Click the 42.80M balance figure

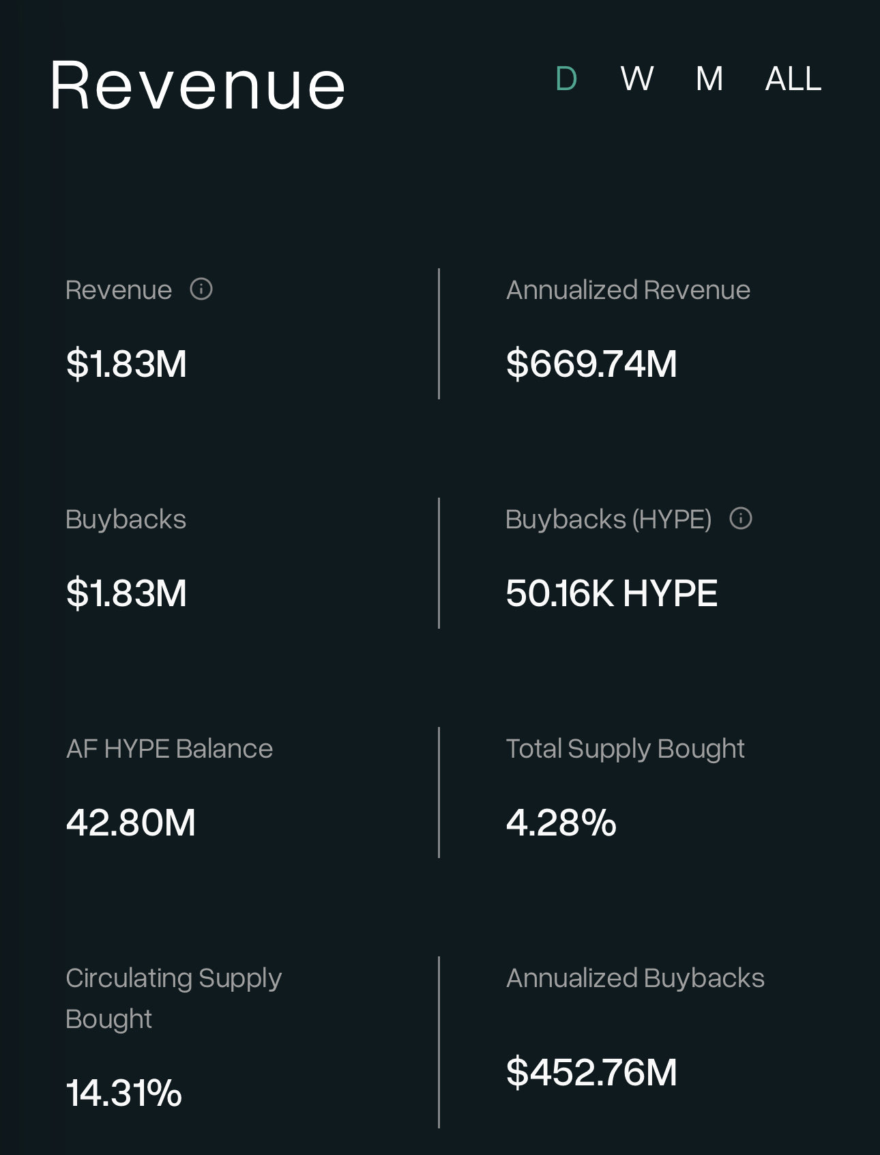coord(131,822)
